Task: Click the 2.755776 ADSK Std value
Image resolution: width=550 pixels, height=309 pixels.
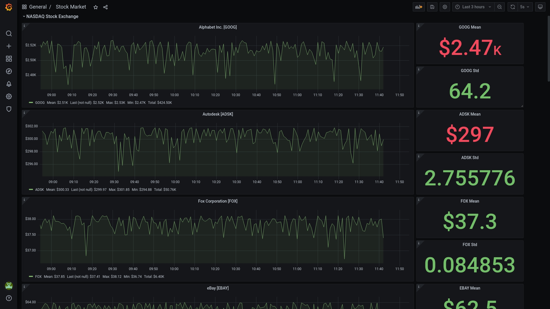Action: click(470, 178)
